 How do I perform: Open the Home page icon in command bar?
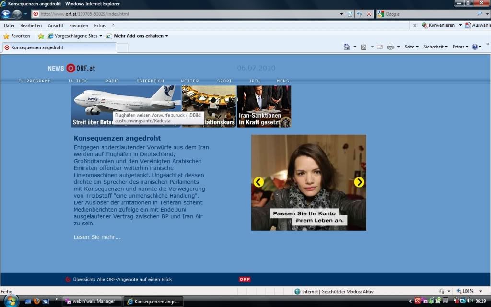coord(347,47)
